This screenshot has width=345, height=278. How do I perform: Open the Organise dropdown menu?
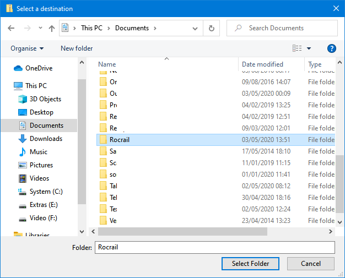[27, 48]
